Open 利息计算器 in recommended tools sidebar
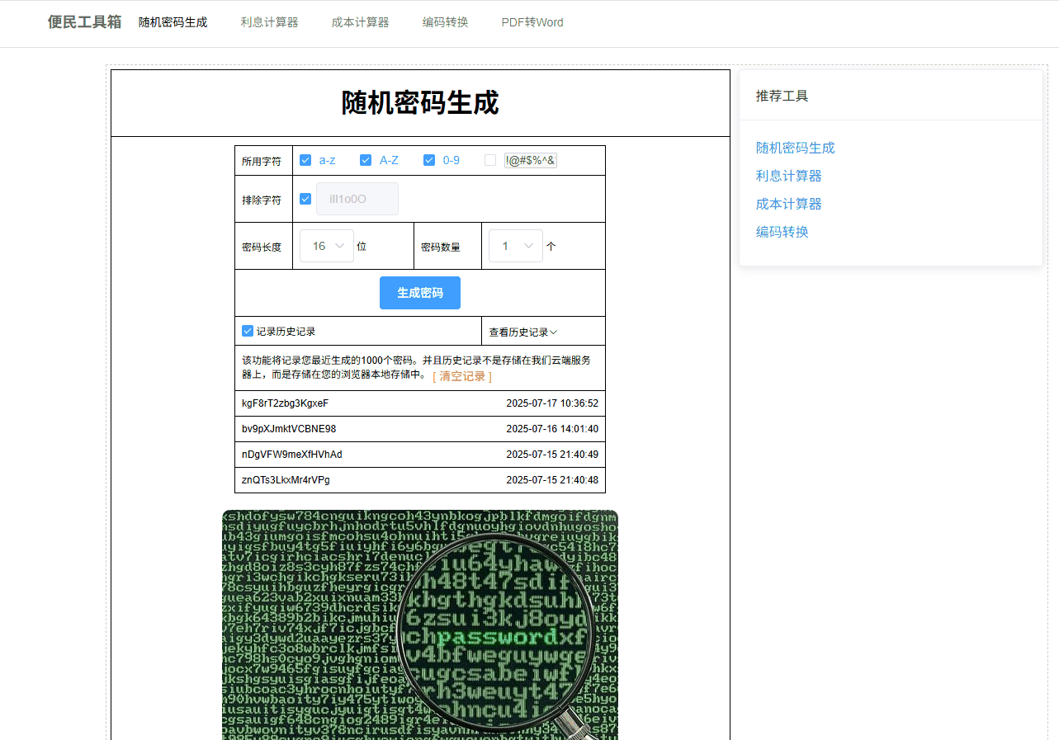 [x=789, y=176]
